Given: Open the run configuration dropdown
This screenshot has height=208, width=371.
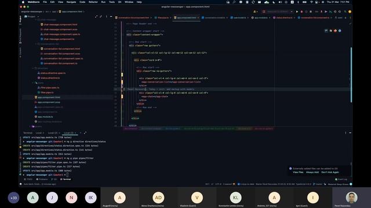Looking at the screenshot, I should 278,12.
